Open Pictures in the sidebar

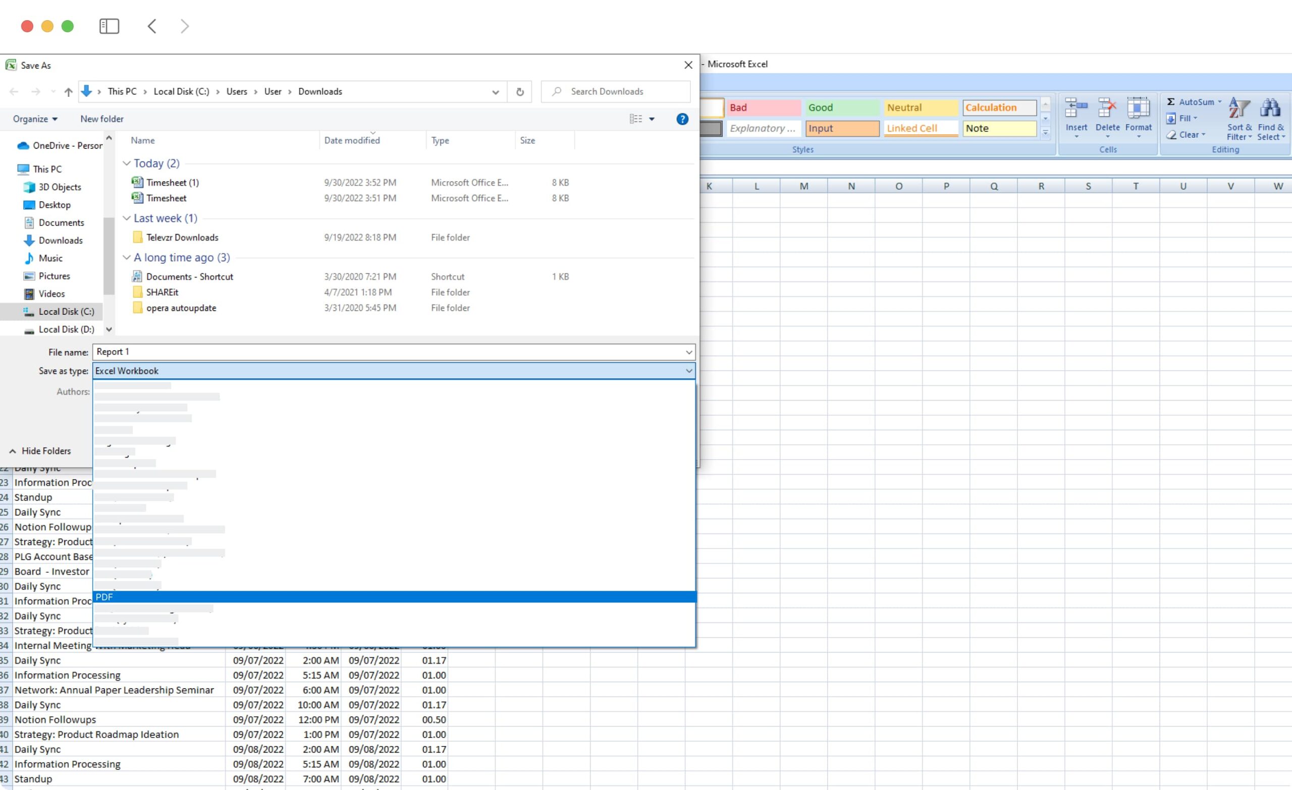pyautogui.click(x=47, y=276)
